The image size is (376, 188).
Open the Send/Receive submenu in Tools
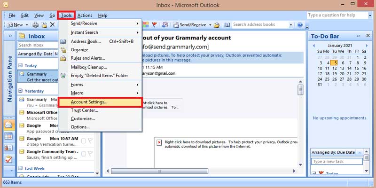[x=100, y=23]
